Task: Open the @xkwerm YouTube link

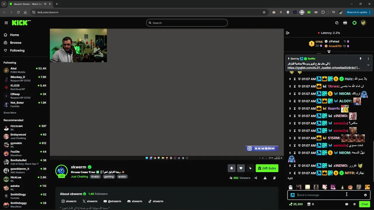Action: [x=112, y=201]
